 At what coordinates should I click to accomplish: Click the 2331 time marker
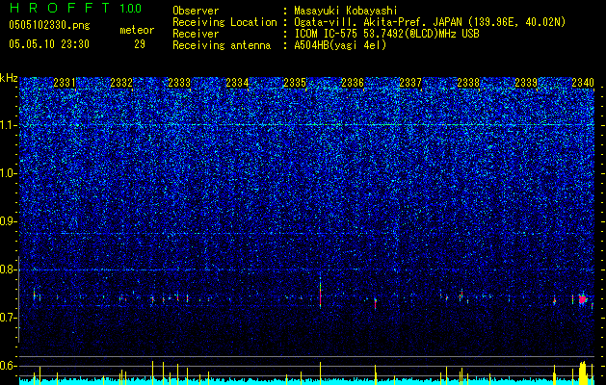click(x=65, y=83)
